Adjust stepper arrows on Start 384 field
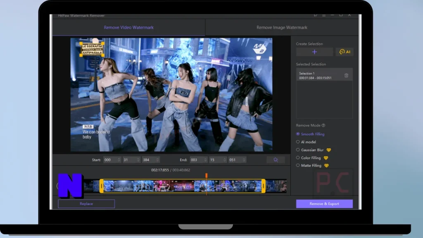The image size is (423, 238). point(157,160)
